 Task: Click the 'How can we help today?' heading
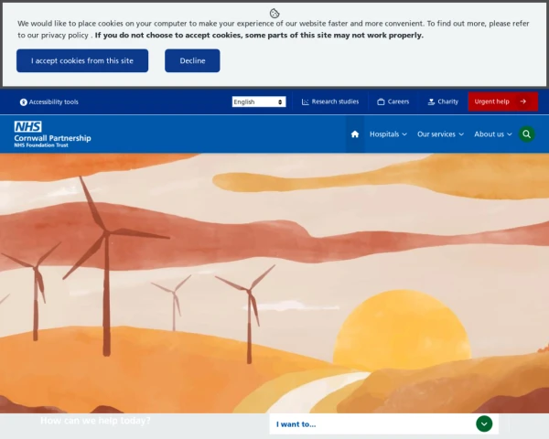click(x=95, y=421)
